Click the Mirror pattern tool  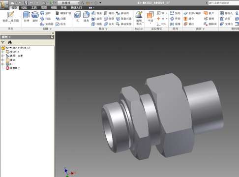pos(175,24)
